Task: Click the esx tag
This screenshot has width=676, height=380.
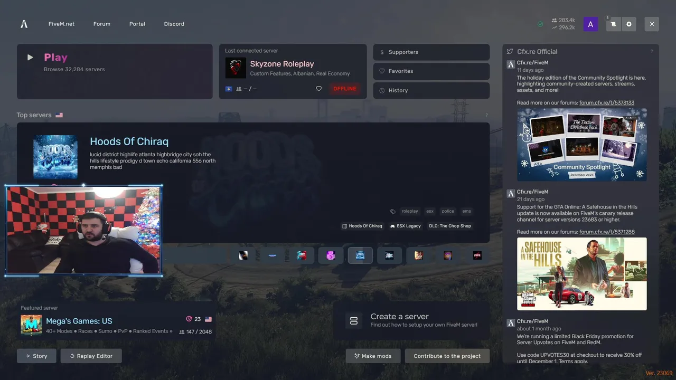Action: pyautogui.click(x=430, y=211)
